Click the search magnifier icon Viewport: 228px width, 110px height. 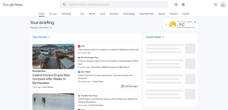[64, 4]
